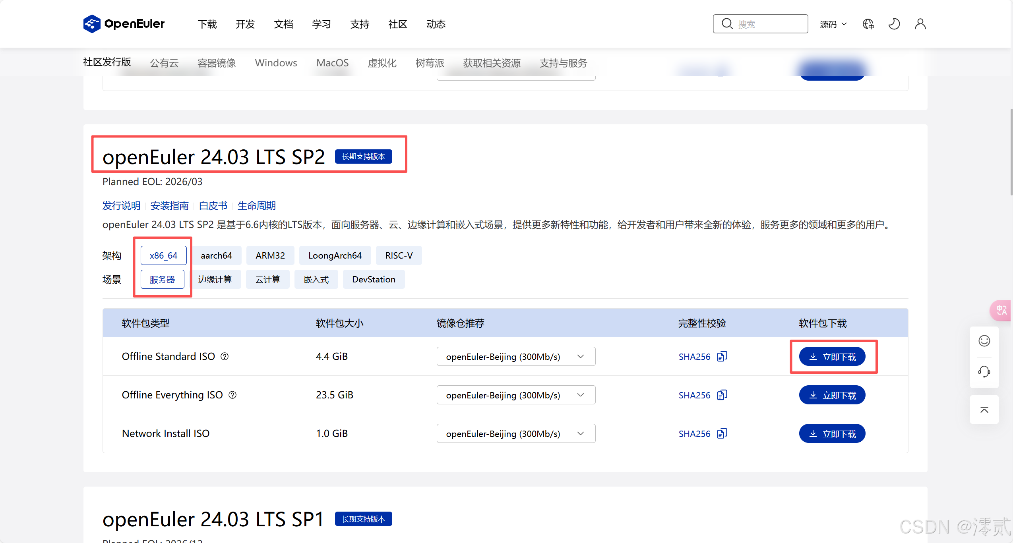Click help icon beside Offline Everything ISO

pyautogui.click(x=232, y=395)
